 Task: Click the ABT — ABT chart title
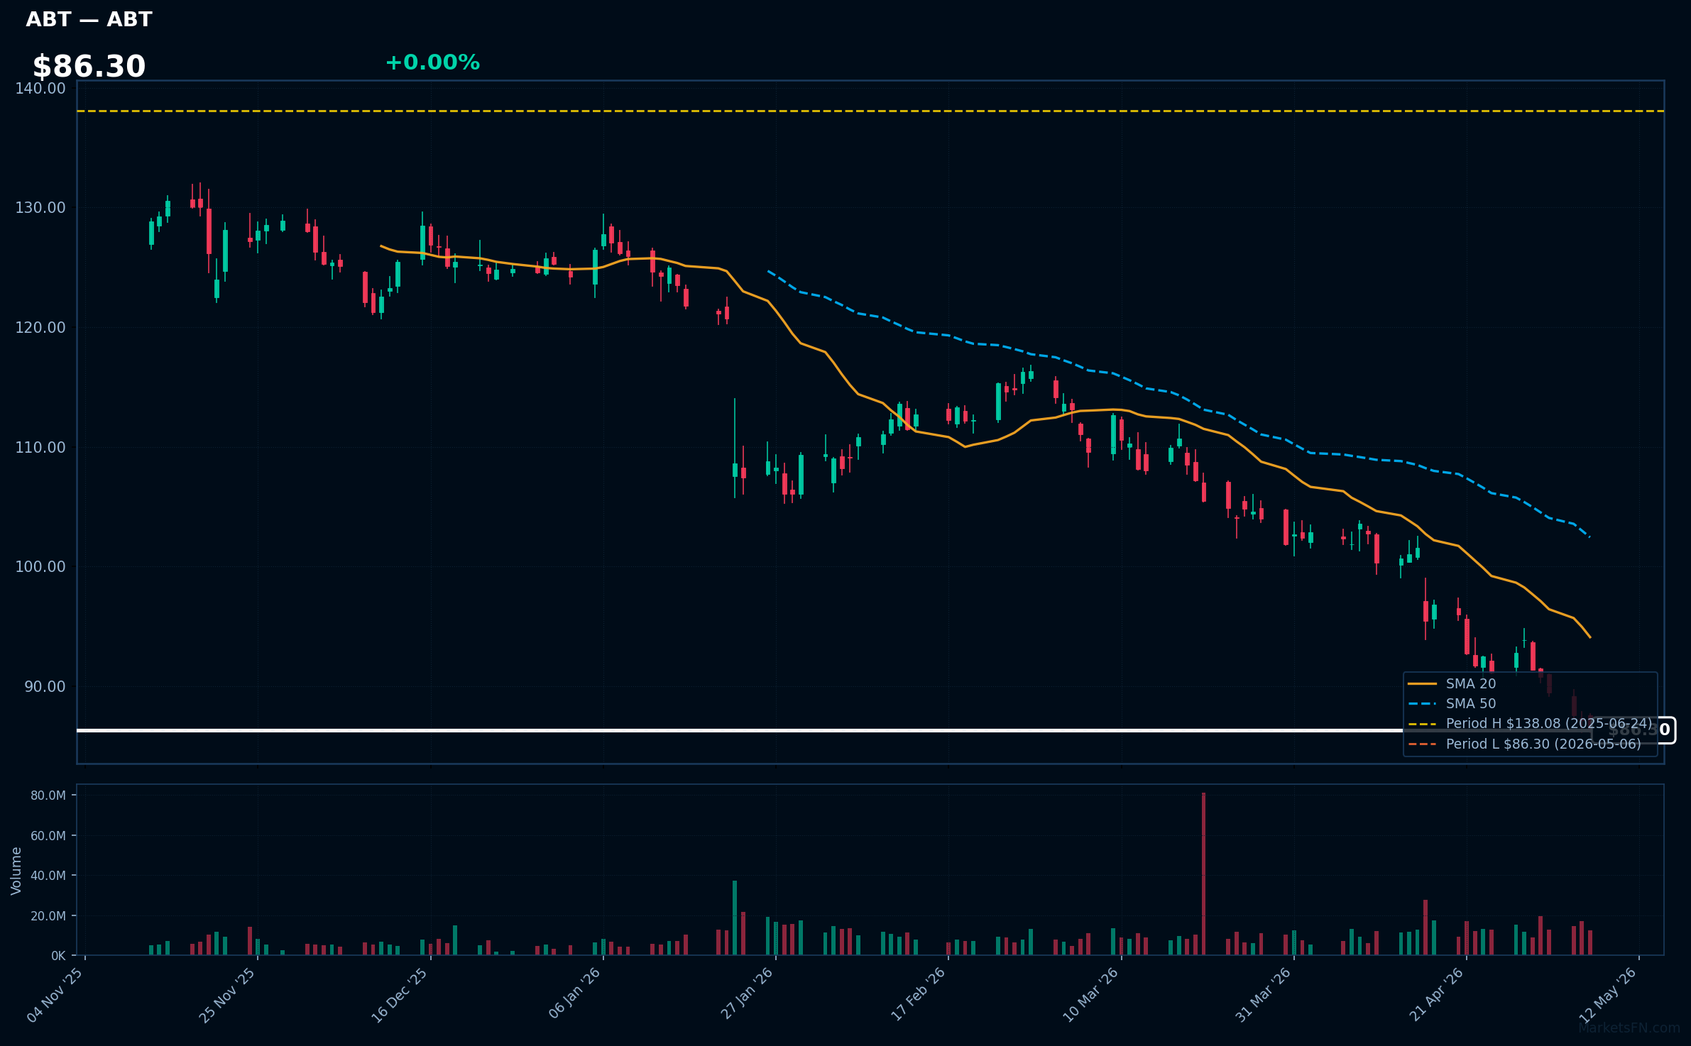(89, 19)
